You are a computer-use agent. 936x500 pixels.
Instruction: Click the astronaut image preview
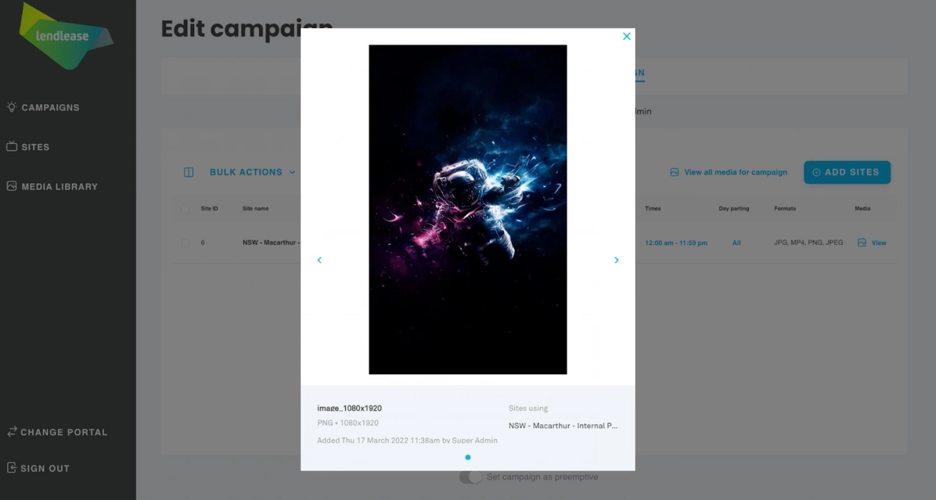pos(468,209)
